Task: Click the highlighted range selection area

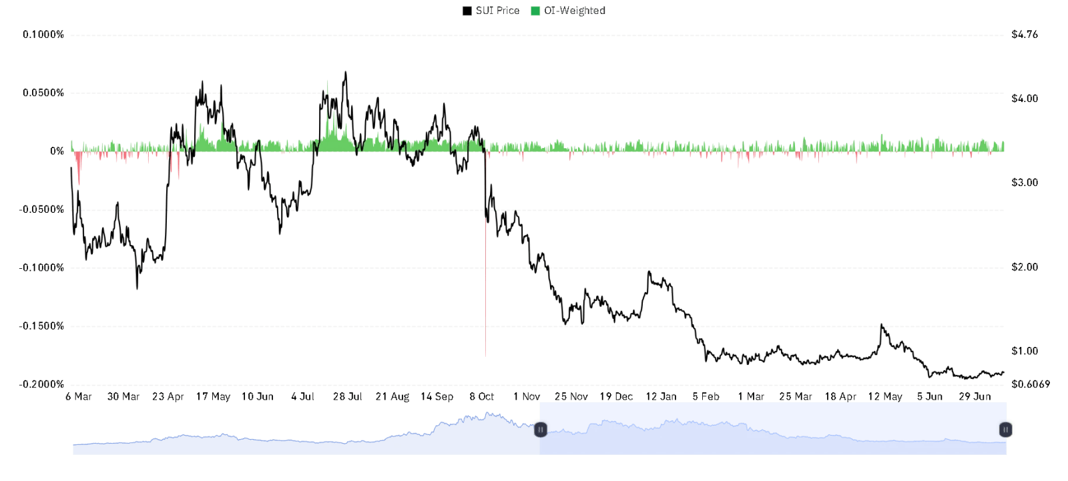Action: 773,429
